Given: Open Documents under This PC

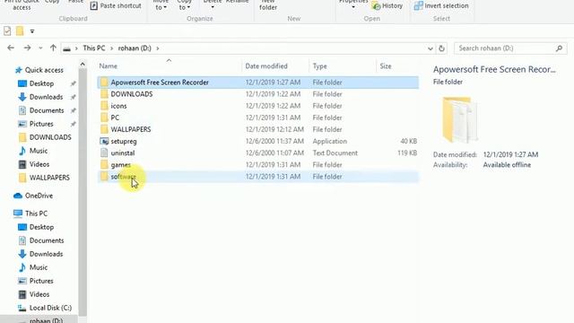Looking at the screenshot, I should pos(47,240).
